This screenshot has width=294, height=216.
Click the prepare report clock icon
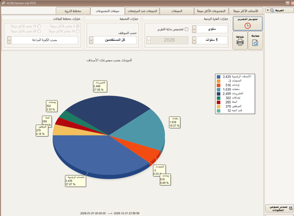tap(248, 26)
